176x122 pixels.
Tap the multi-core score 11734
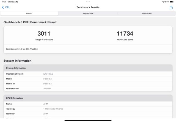point(125,33)
